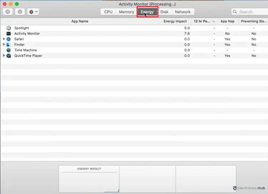Toggle sort arrow on 12 hr column
Screen dimensions: 268x194
pyautogui.click(x=214, y=21)
